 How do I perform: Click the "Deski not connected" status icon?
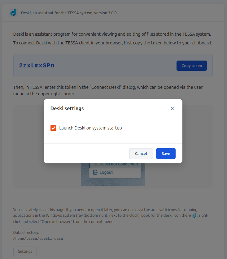coord(96,164)
